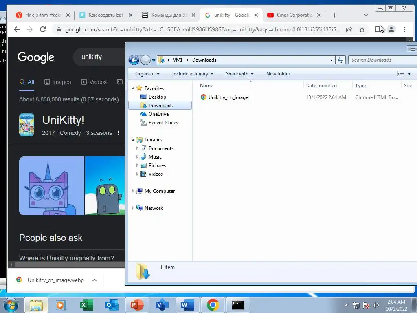Open more options dots beside 3 seasons
Viewport: 417px width, 313px height.
coord(119,133)
